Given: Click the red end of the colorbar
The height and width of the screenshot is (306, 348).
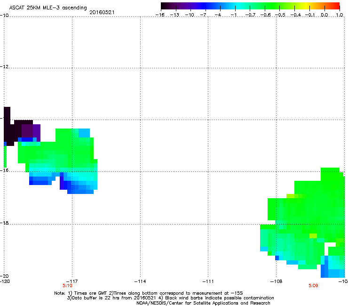Looking at the screenshot, I should [x=336, y=6].
